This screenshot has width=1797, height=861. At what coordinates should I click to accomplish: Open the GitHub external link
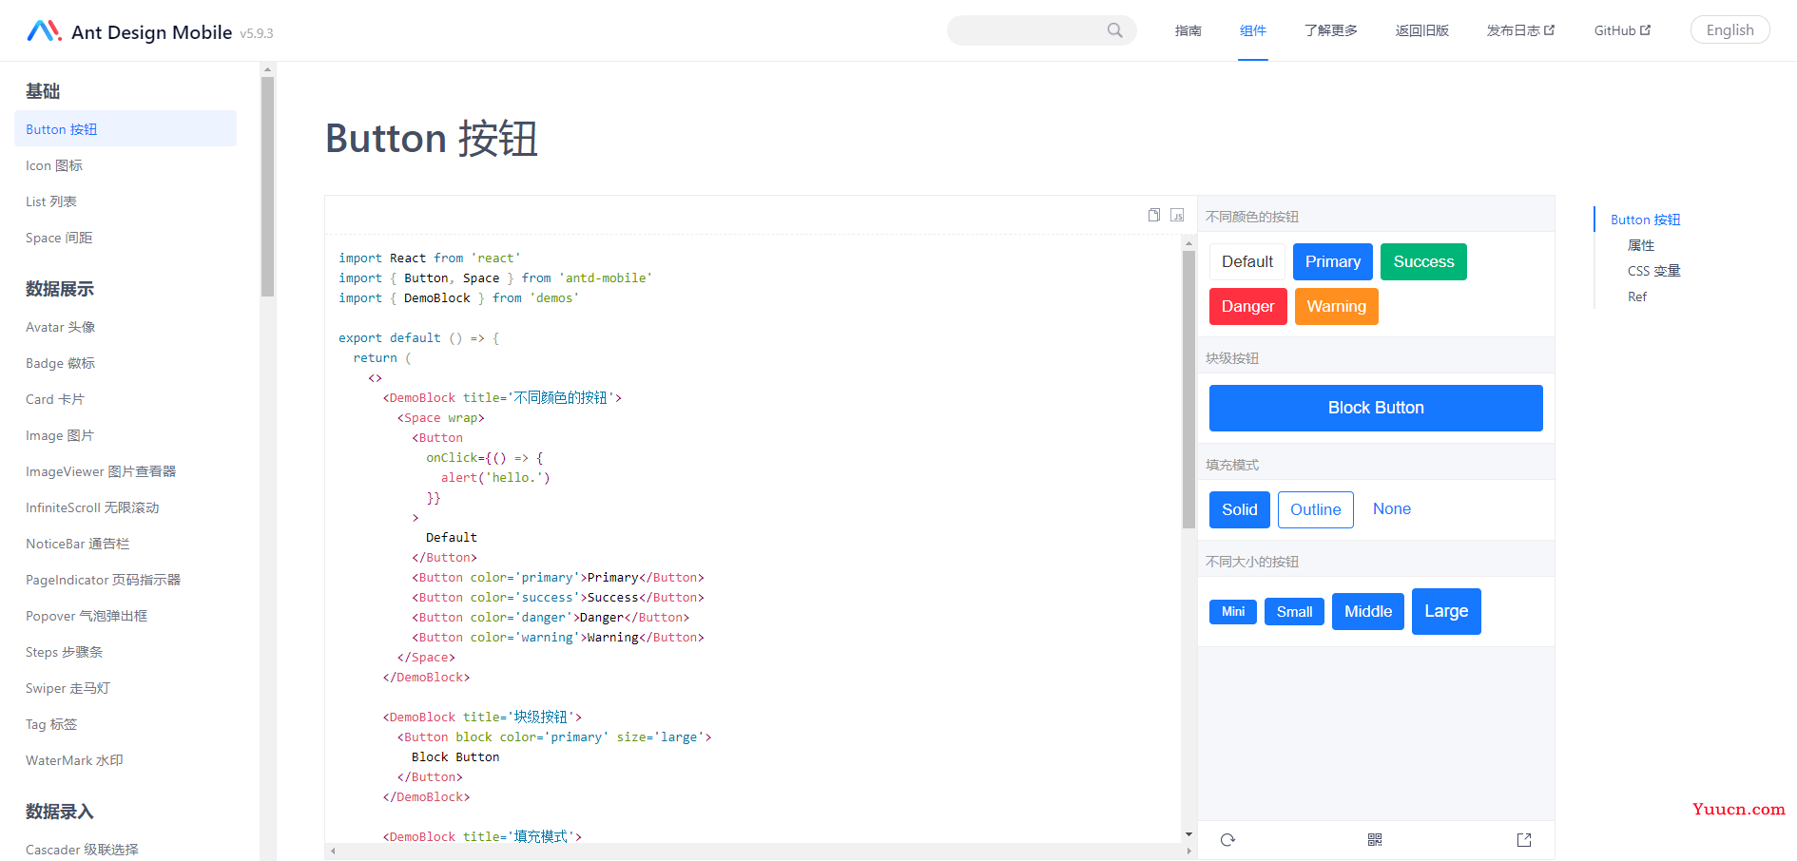point(1622,30)
